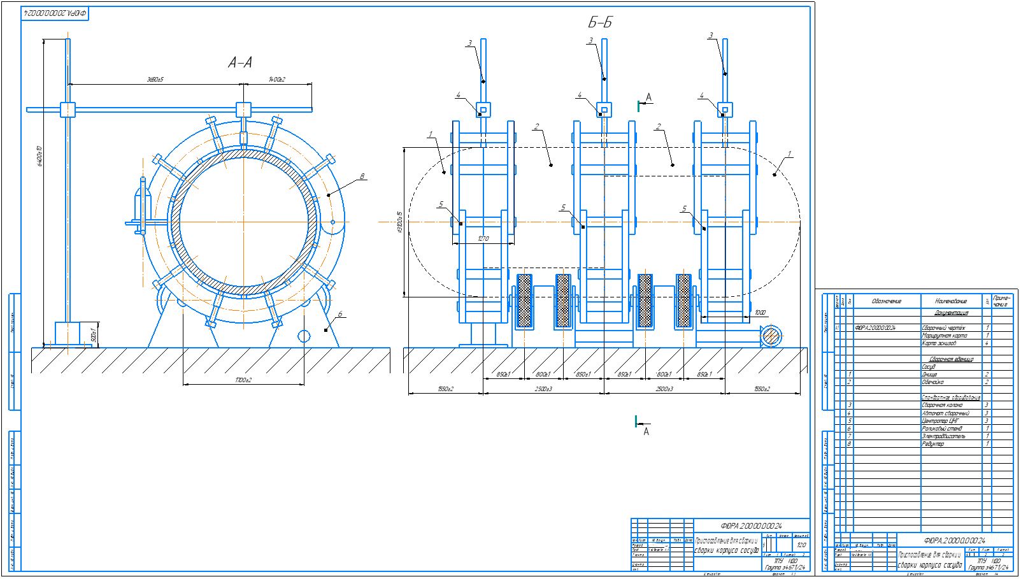The height and width of the screenshot is (579, 1021).
Task: Select the Наименование column header
Action: [x=952, y=301]
